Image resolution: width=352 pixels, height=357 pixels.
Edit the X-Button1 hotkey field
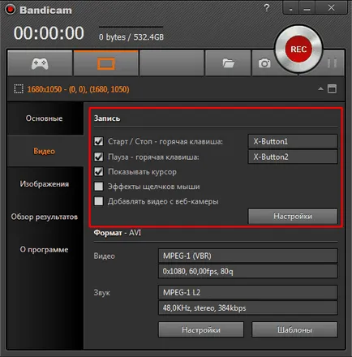[x=293, y=141]
